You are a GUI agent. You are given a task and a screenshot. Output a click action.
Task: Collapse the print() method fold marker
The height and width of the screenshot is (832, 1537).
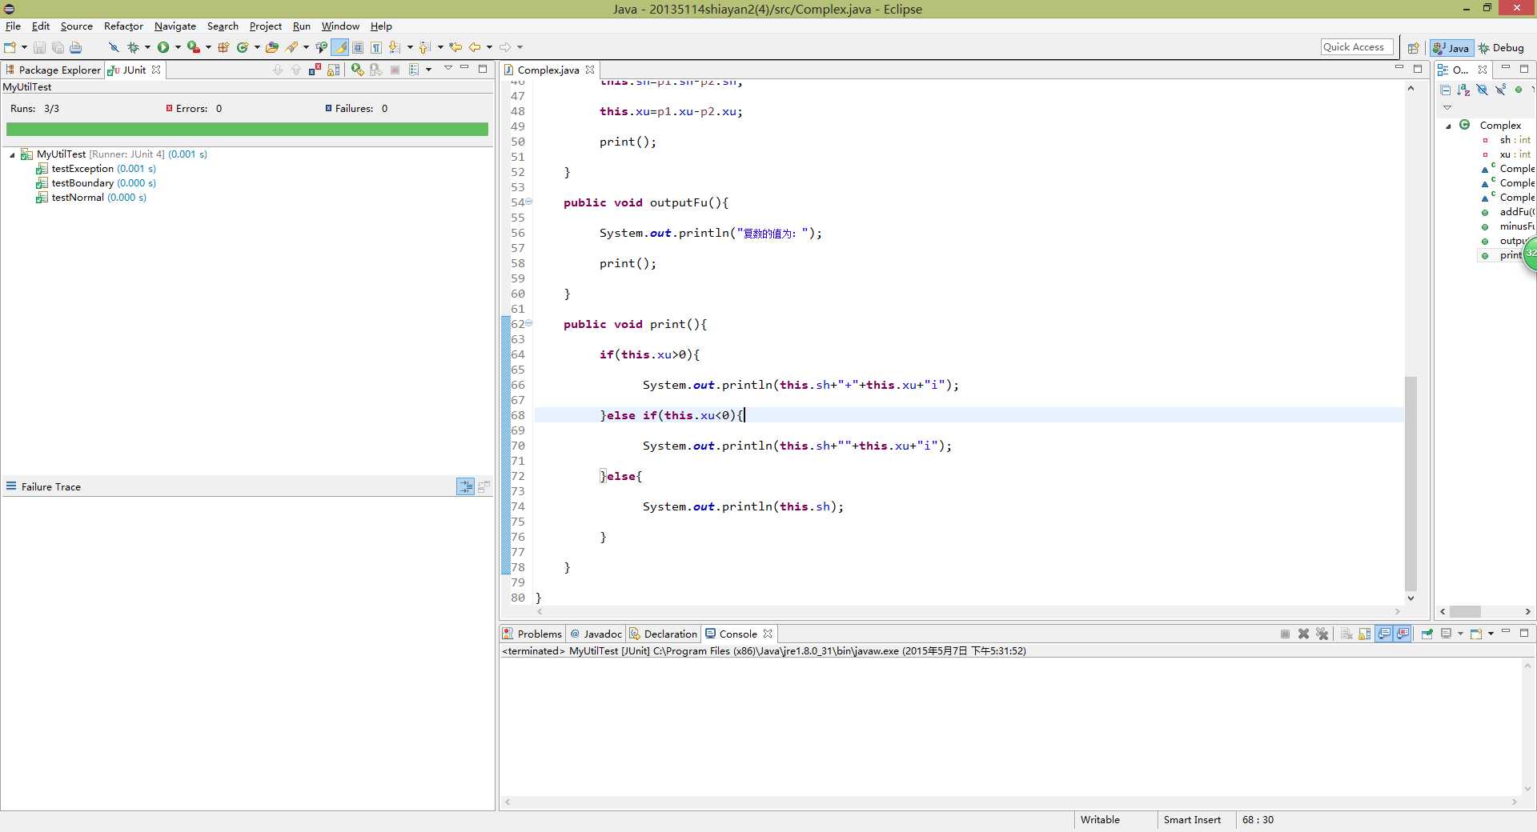tap(528, 323)
